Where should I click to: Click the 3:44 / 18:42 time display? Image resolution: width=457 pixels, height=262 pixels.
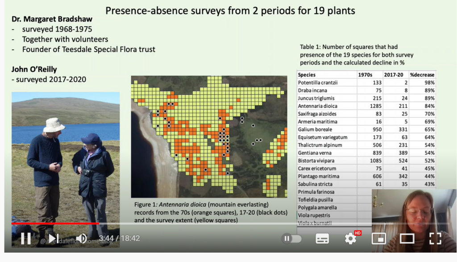(x=119, y=238)
